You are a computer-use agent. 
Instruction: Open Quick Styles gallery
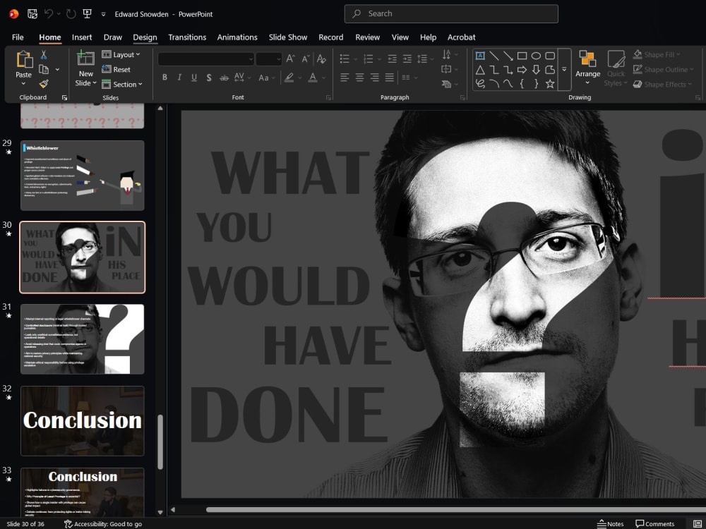[616, 68]
